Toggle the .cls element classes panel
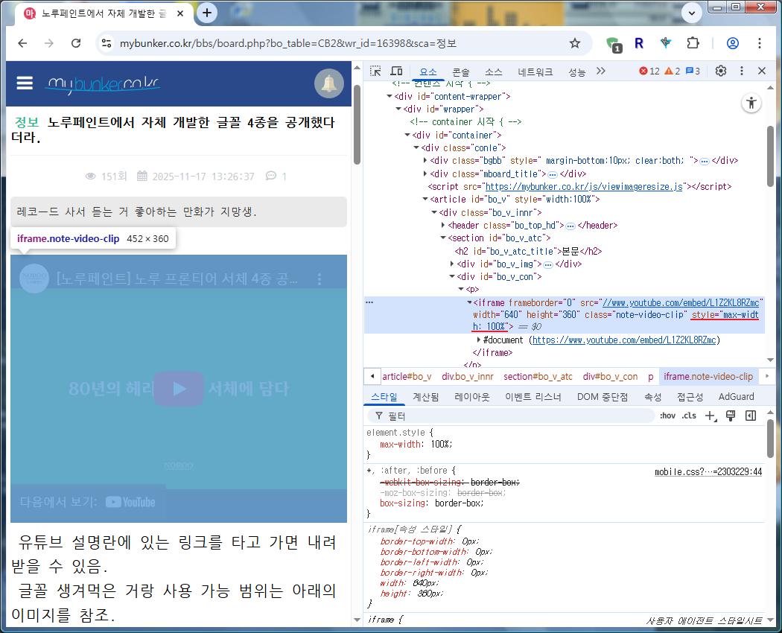Screen dimensions: 782x633 (x=689, y=416)
